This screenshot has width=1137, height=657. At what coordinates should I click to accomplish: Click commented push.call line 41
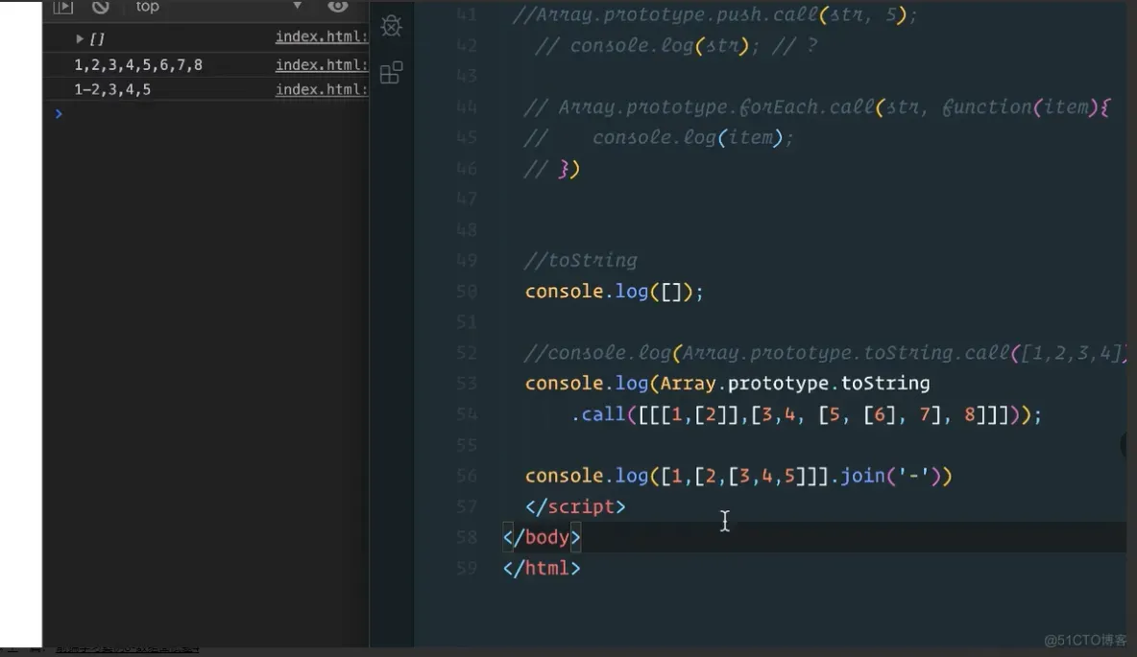pos(715,14)
